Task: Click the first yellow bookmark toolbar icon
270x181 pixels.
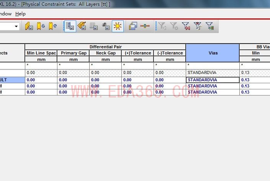Action: 29,26
